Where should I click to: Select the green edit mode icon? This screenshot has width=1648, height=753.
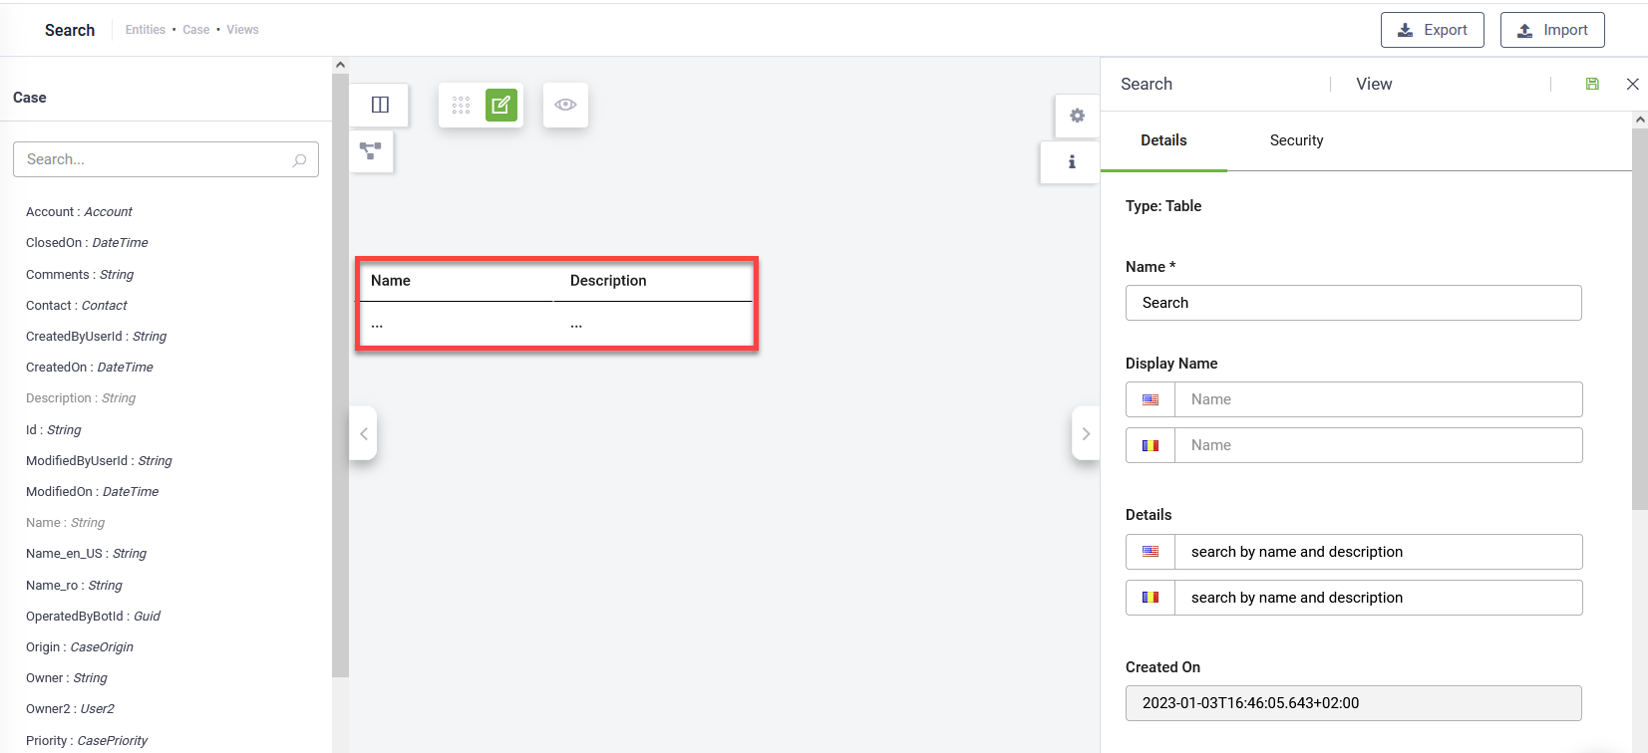coord(501,105)
